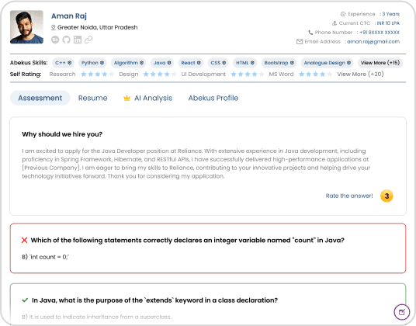Image resolution: width=416 pixels, height=326 pixels.
Task: Expand Abekus skills with View More (+15)
Action: pos(380,63)
